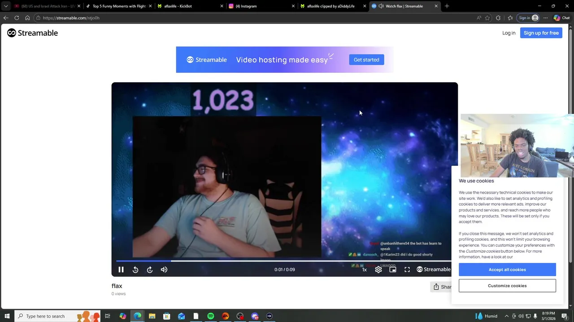
Task: Open the browser Settings and more menu
Action: point(545,18)
